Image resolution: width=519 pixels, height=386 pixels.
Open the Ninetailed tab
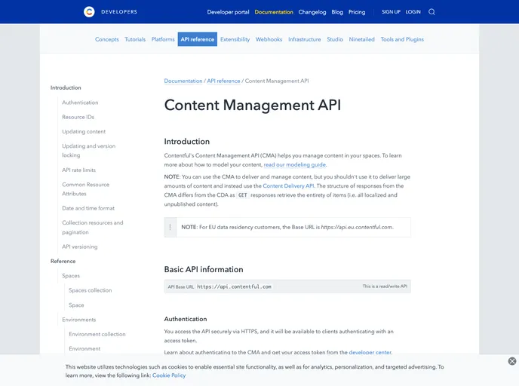362,39
